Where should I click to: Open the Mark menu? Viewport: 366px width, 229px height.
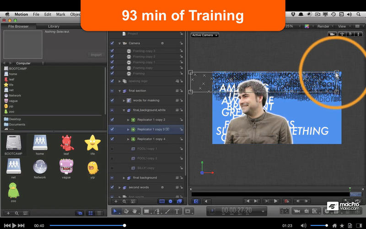[60, 14]
